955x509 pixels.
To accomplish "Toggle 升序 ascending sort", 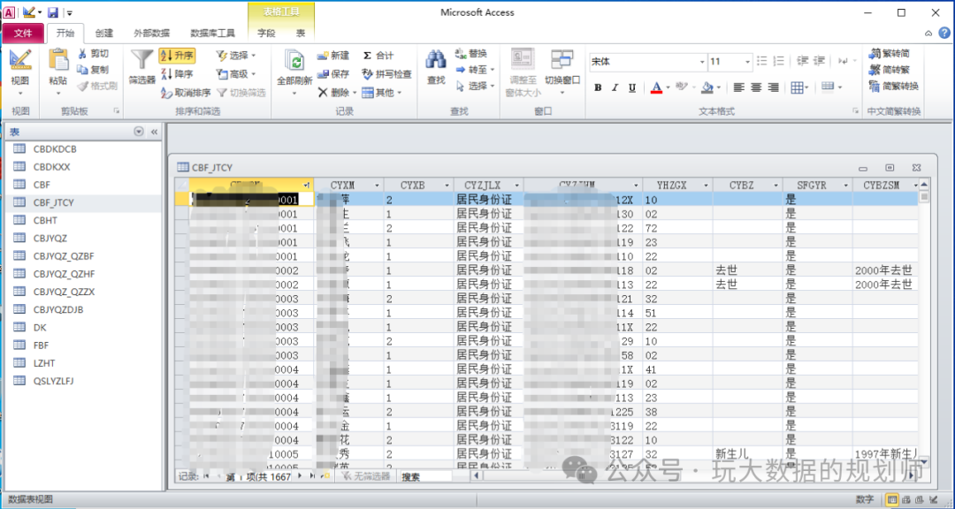I will coord(177,56).
